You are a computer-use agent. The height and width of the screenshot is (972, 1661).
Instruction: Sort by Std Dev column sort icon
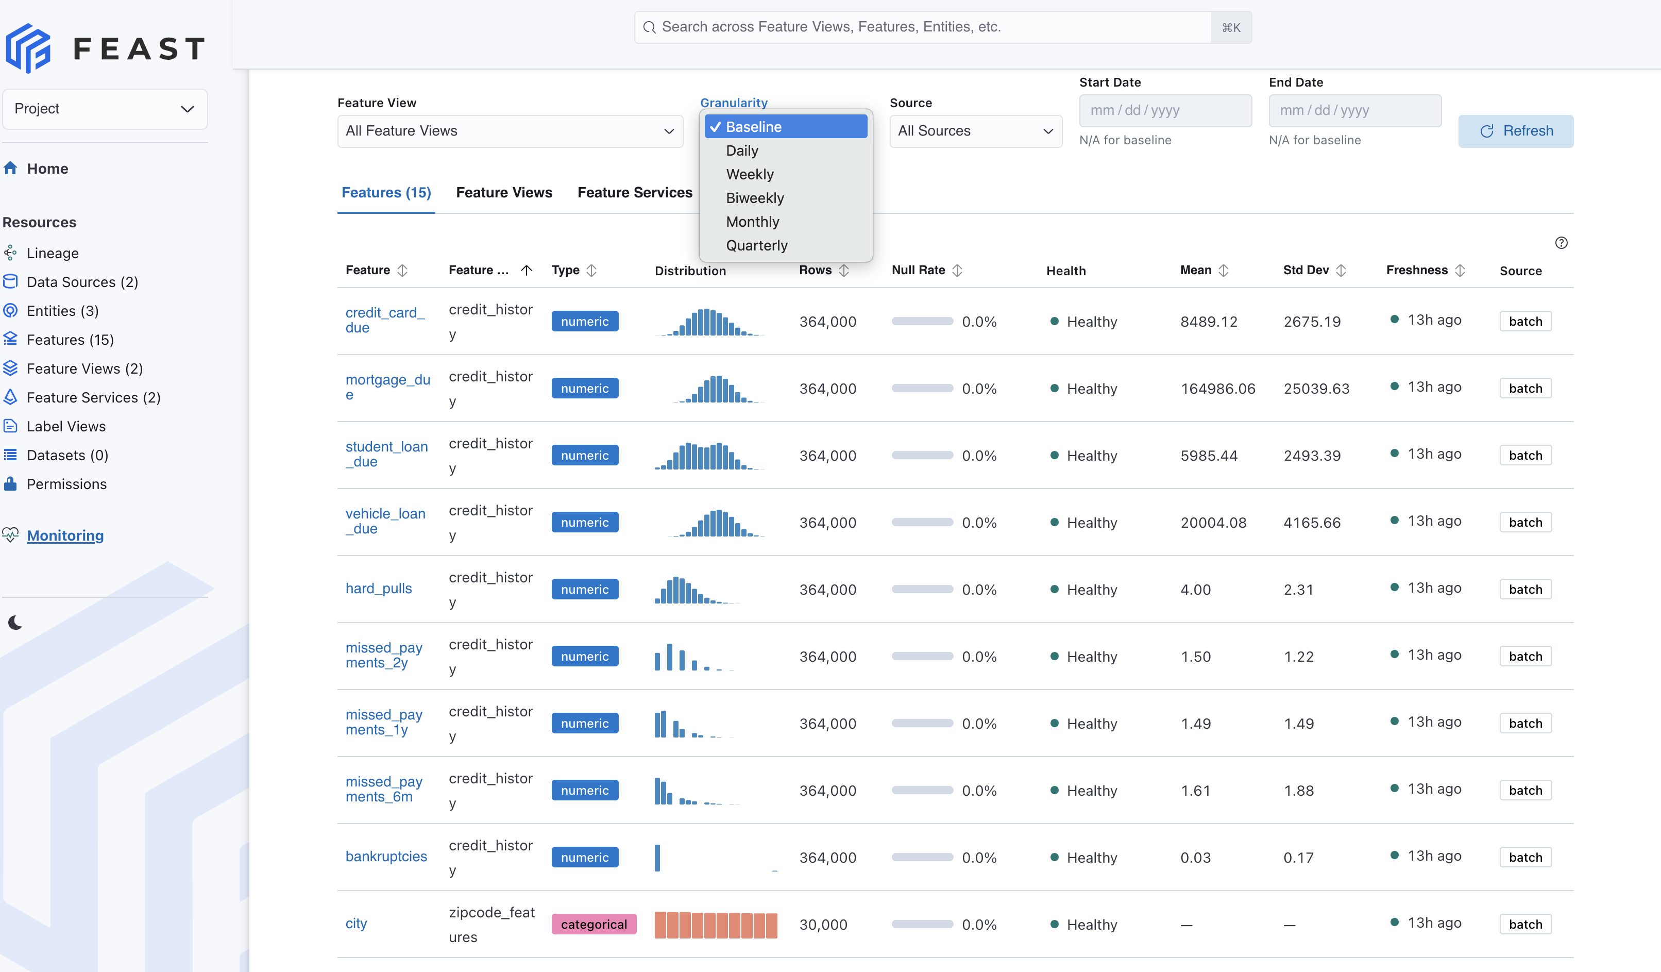pyautogui.click(x=1341, y=271)
